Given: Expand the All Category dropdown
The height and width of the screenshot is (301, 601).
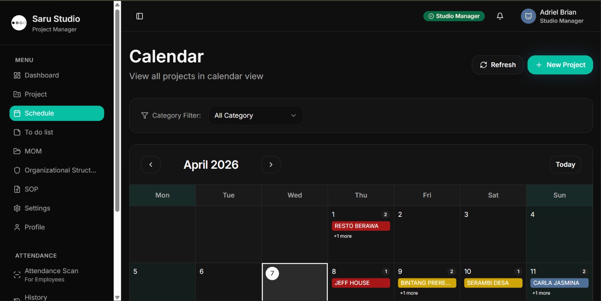Looking at the screenshot, I should (256, 115).
